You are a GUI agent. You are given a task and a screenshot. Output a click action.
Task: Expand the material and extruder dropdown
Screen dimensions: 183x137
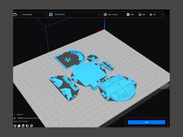(x=99, y=14)
